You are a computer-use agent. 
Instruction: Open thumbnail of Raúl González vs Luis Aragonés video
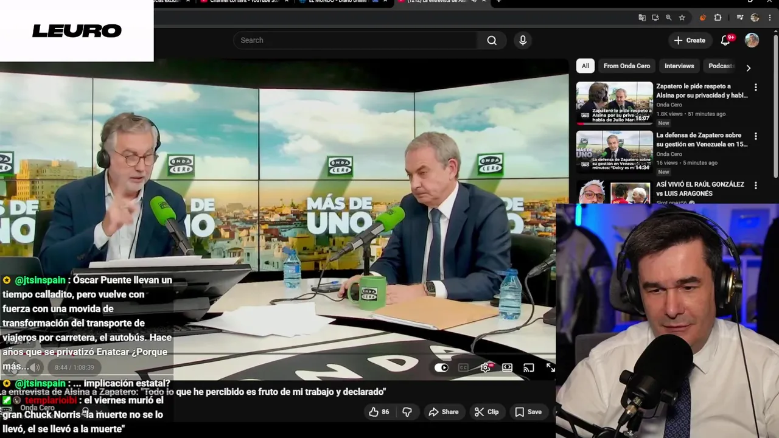(615, 192)
